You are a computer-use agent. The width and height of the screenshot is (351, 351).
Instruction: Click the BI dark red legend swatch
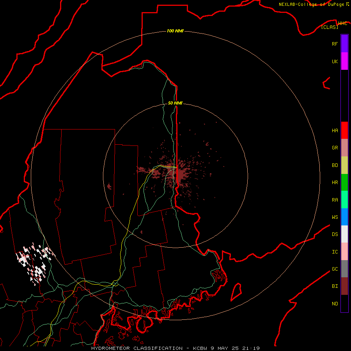point(344,286)
